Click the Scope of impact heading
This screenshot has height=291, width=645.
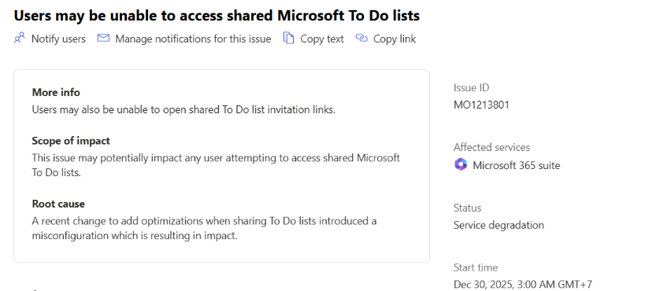(71, 141)
